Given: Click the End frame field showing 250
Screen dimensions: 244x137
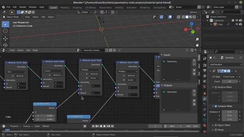Looking at the screenshot, I should (192, 126).
